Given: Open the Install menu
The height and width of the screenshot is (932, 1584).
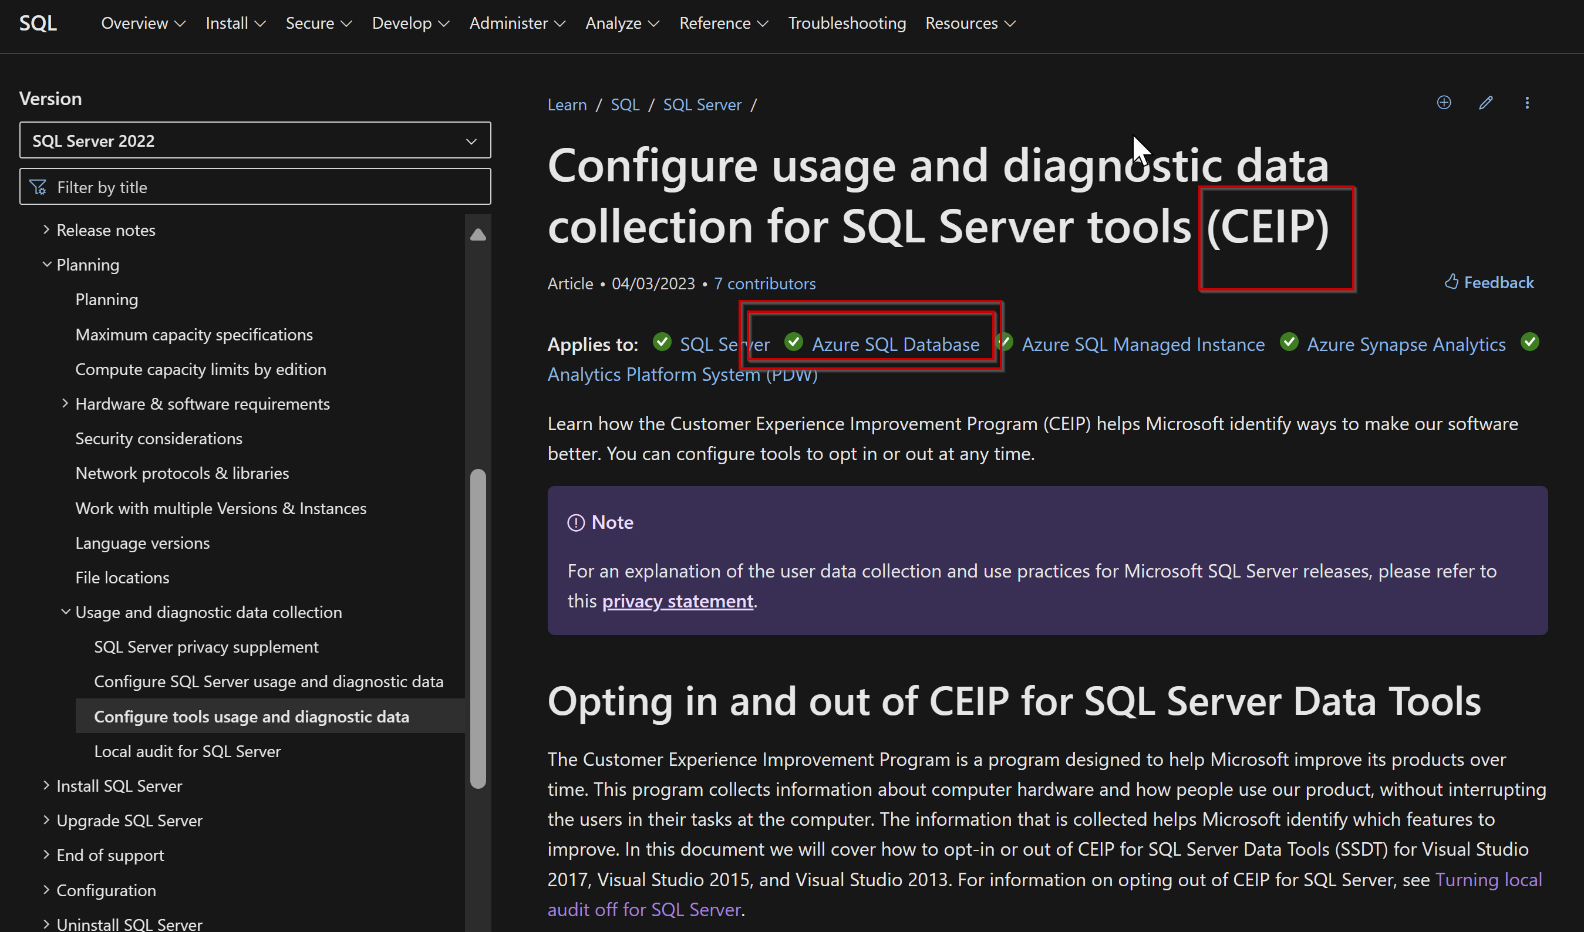Looking at the screenshot, I should click(235, 23).
